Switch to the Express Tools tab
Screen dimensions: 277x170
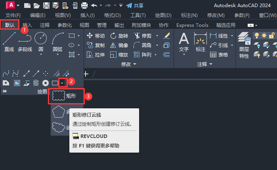tap(192, 25)
